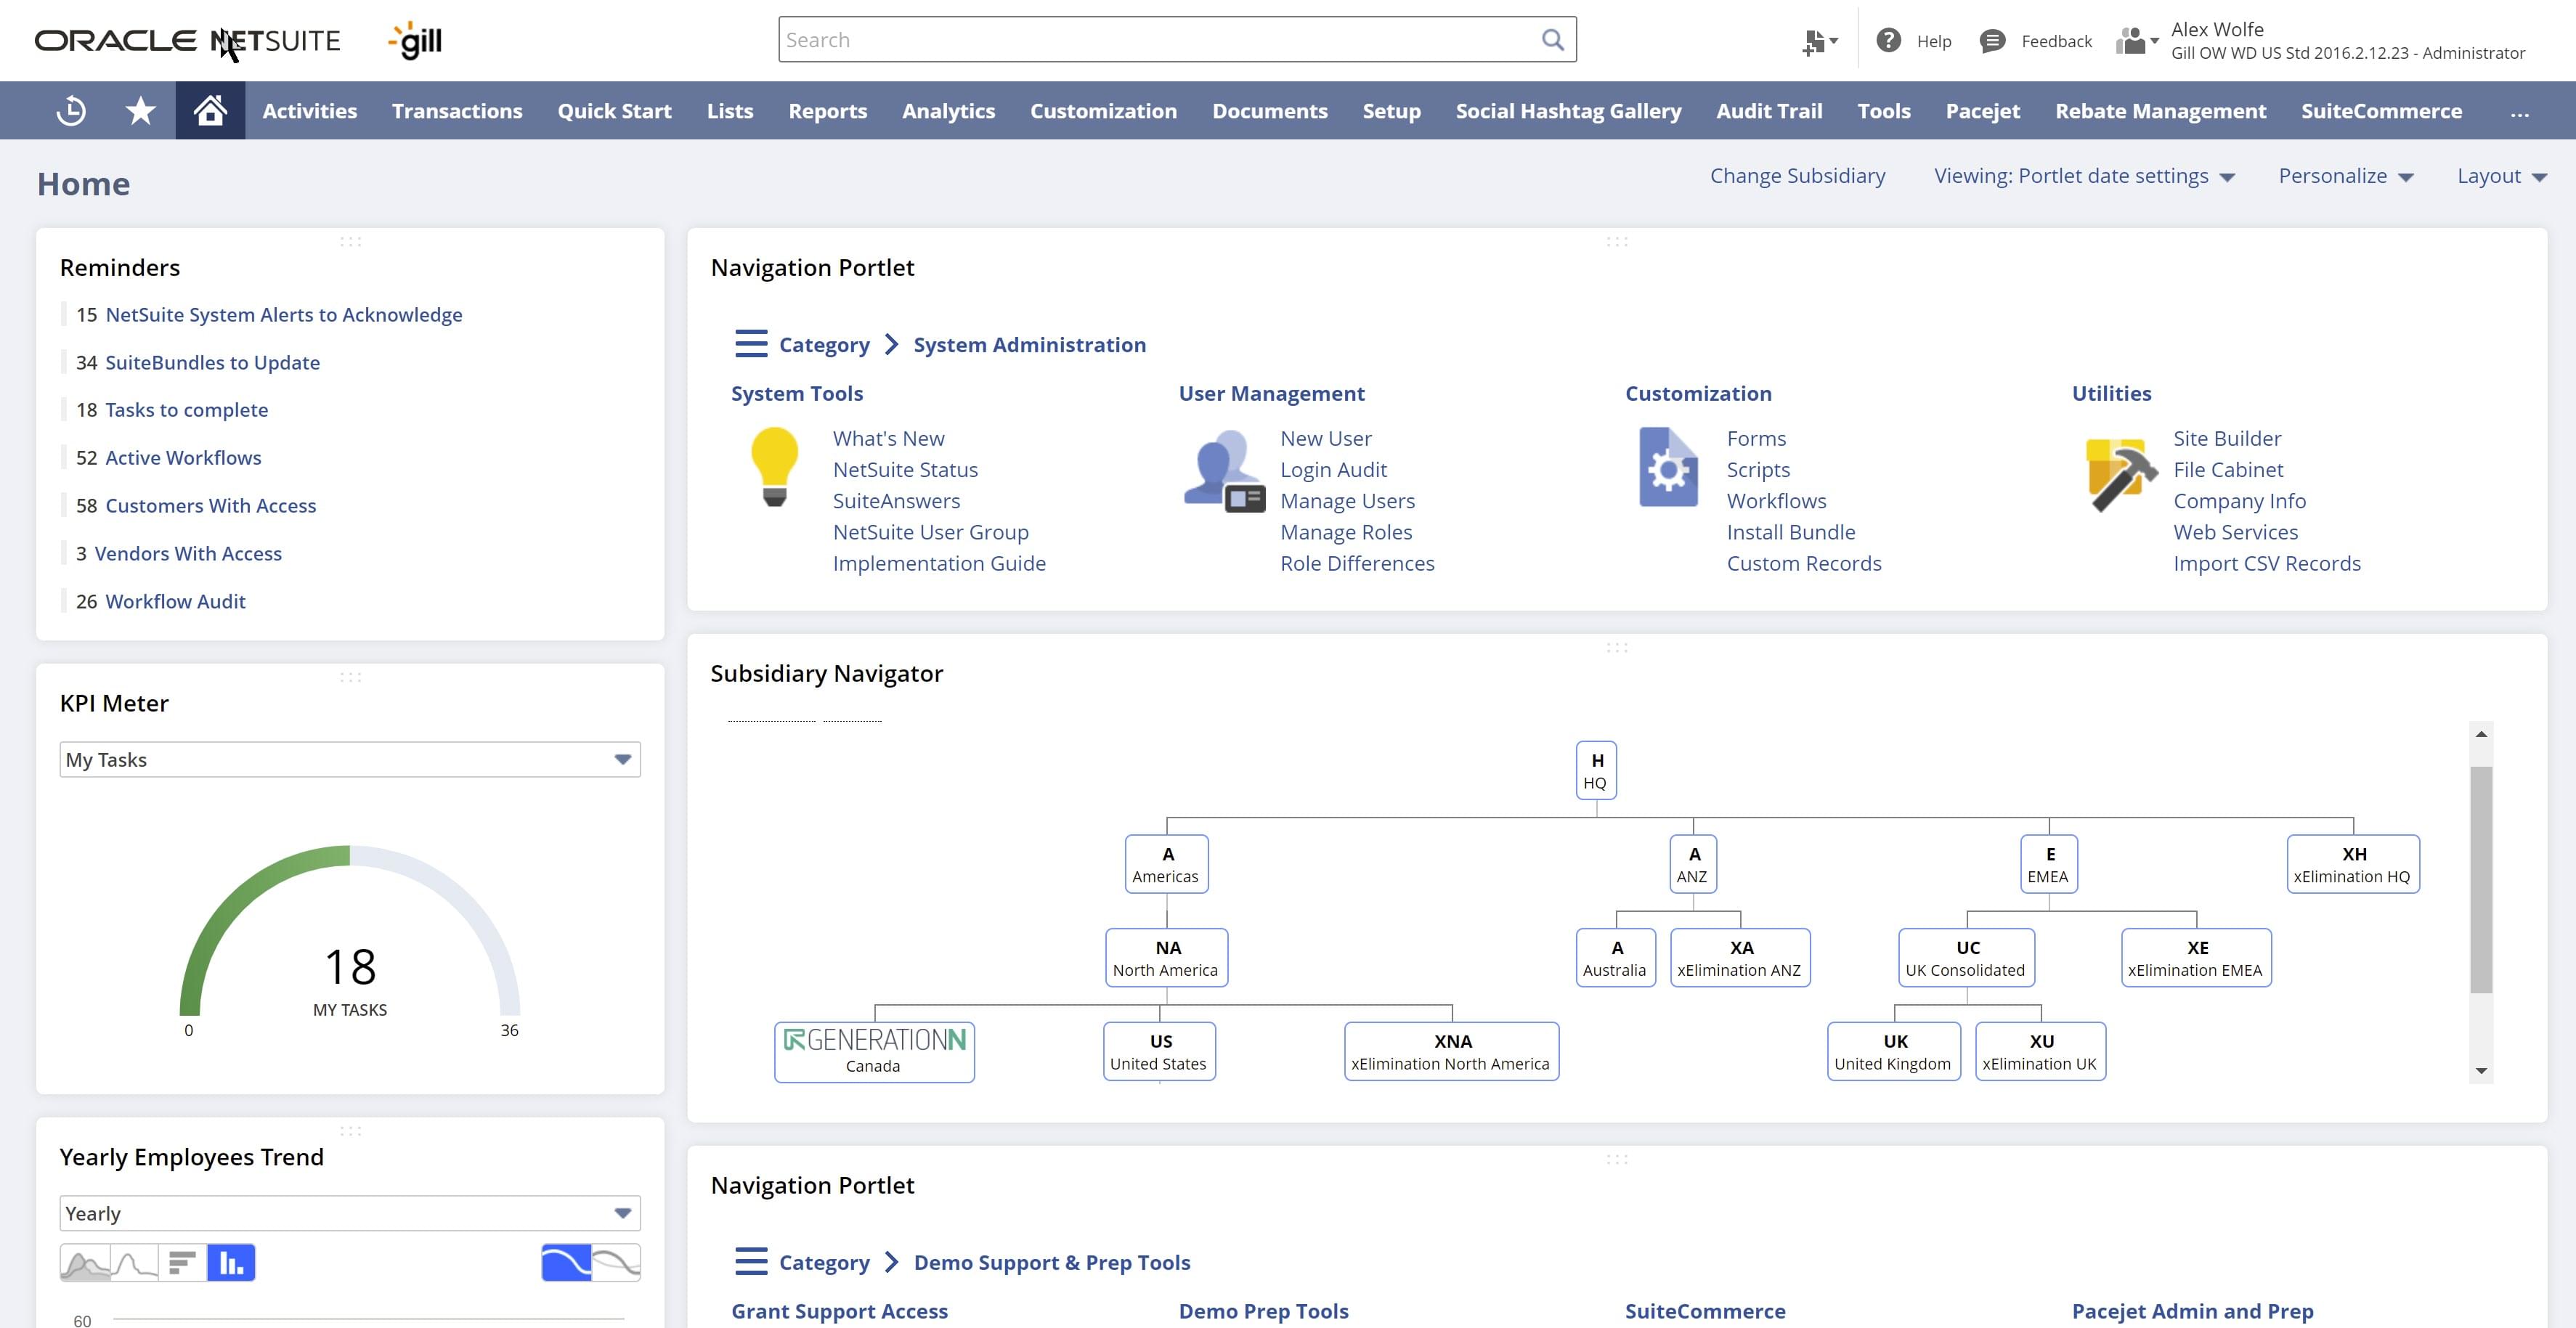Click the Subsidiary Navigator scrollbar thumb

point(2480,880)
